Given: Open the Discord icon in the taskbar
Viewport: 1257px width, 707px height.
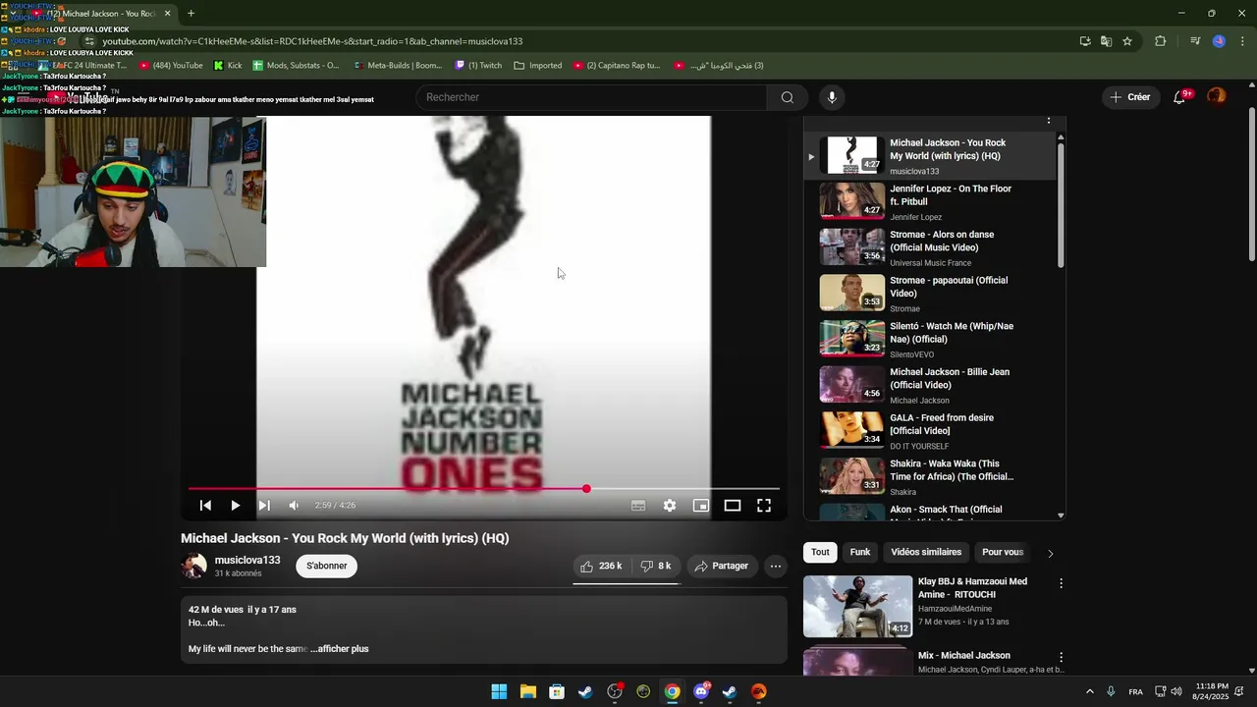Looking at the screenshot, I should click(701, 691).
